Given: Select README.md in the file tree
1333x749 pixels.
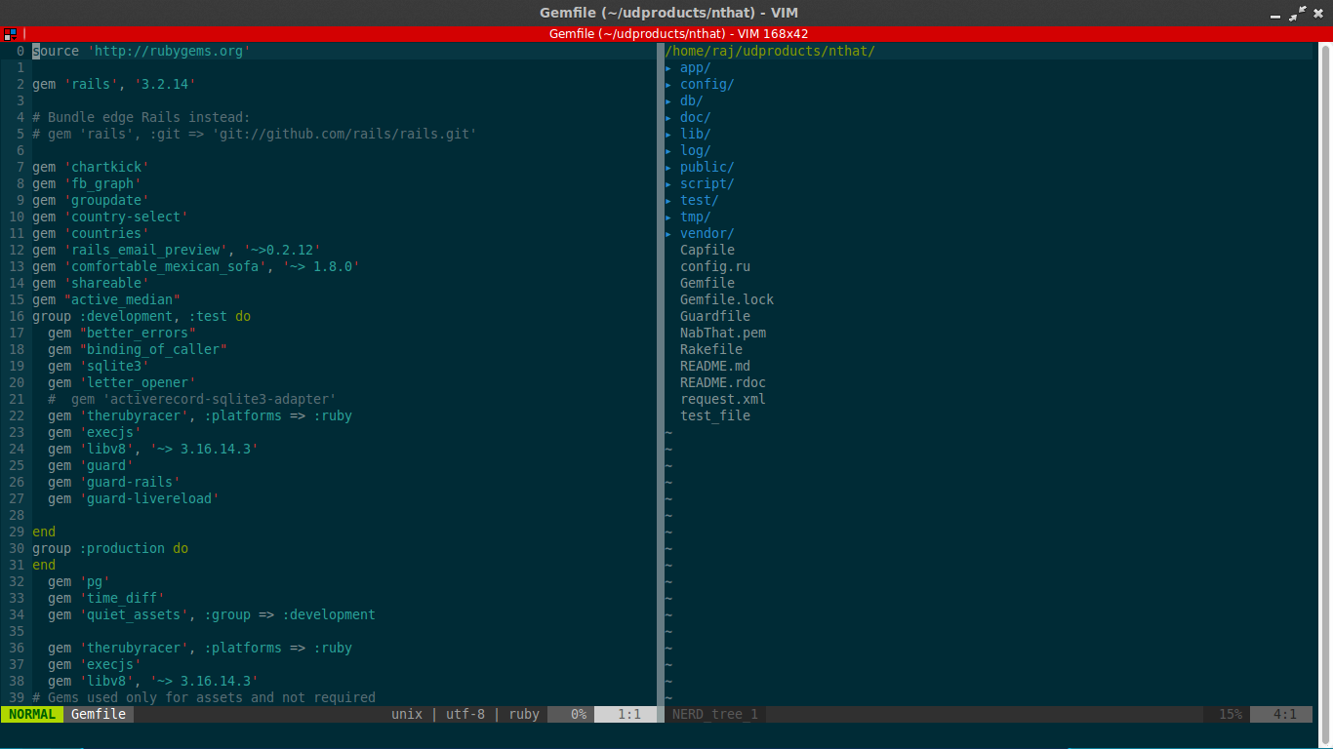Looking at the screenshot, I should [715, 366].
